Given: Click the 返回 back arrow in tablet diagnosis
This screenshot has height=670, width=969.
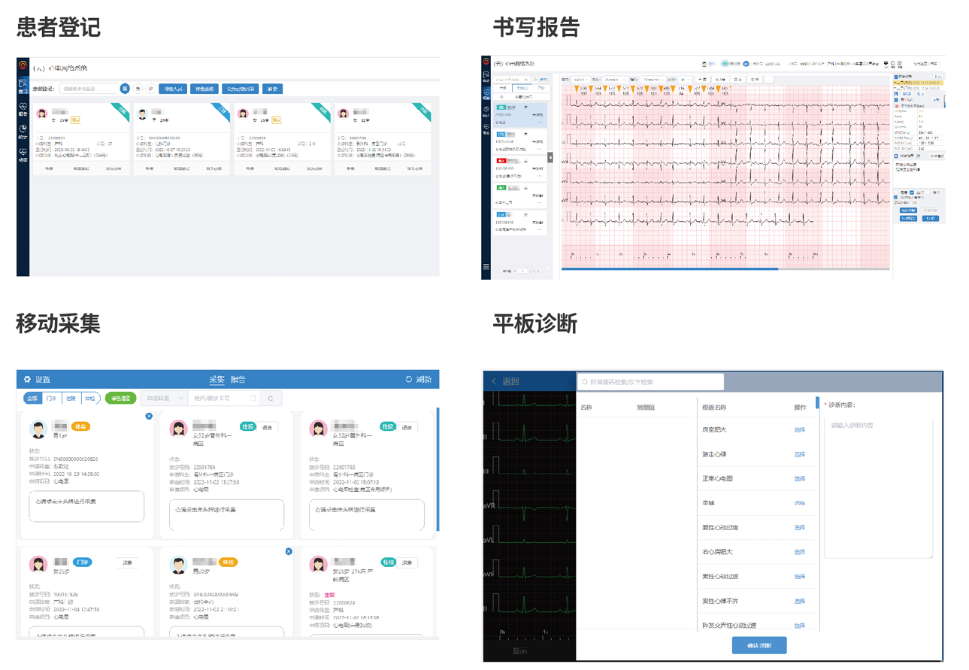Looking at the screenshot, I should (x=494, y=381).
